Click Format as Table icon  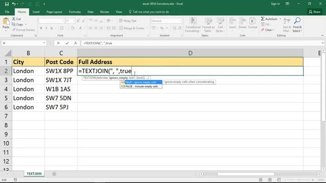coord(208,21)
